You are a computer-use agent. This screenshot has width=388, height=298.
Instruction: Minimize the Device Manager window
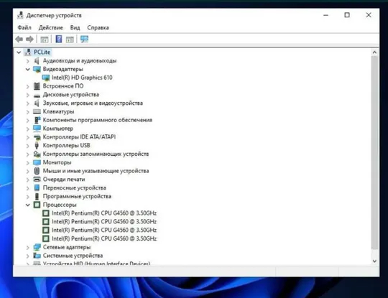(x=326, y=15)
